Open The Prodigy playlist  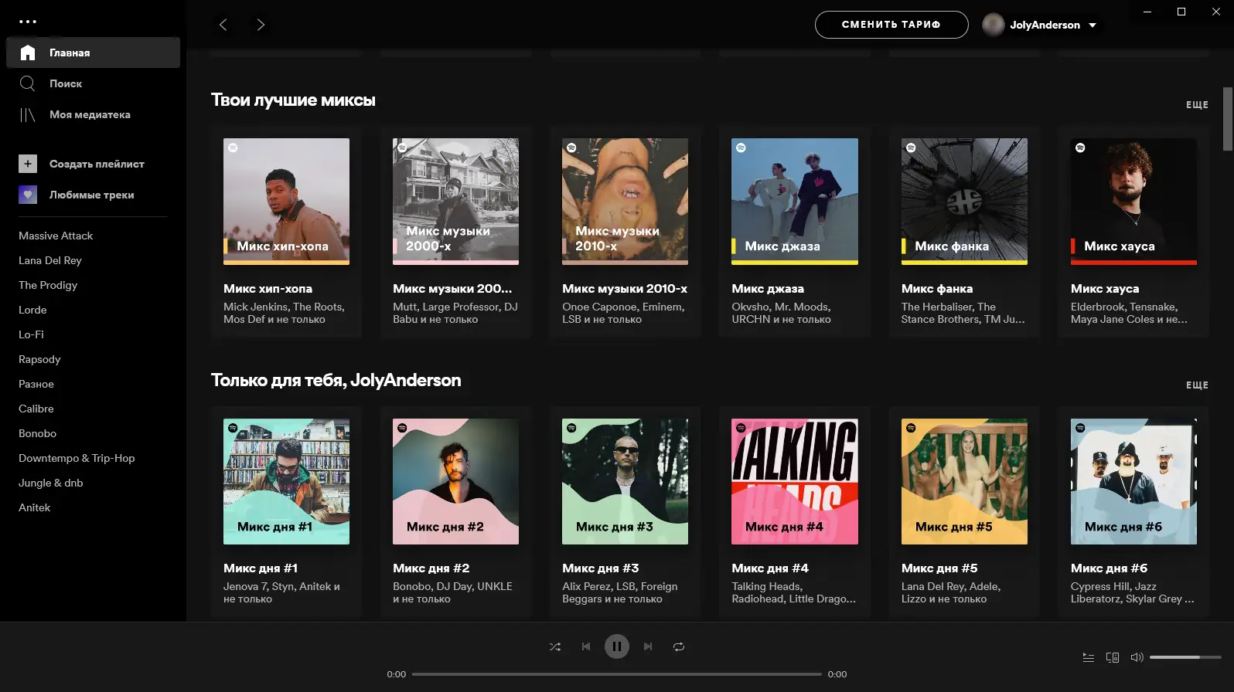(x=48, y=285)
